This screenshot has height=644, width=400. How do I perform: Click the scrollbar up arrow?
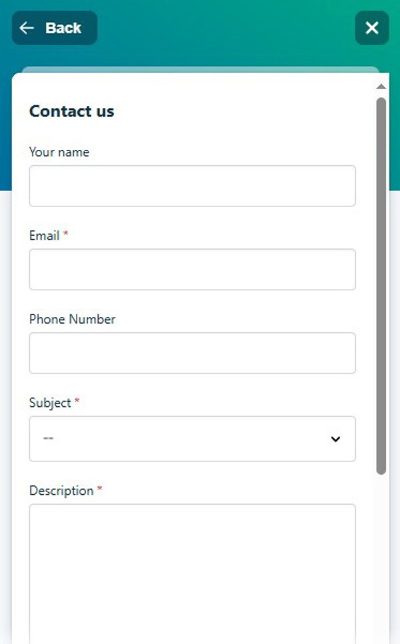click(x=381, y=87)
